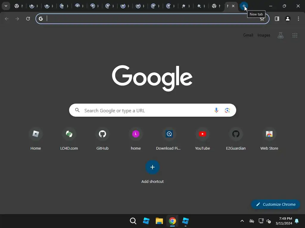Open the Roblox 'Home' shortcut

(x=36, y=139)
